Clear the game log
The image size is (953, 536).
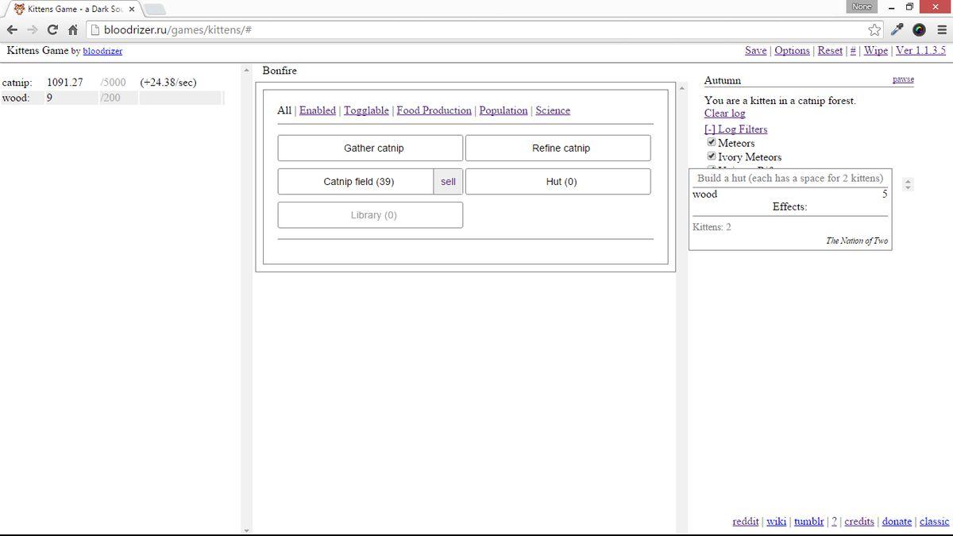click(x=724, y=114)
